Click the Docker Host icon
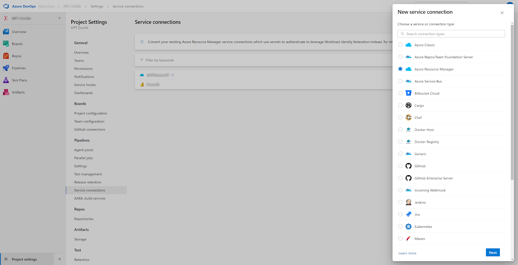The height and width of the screenshot is (265, 518). pyautogui.click(x=409, y=130)
